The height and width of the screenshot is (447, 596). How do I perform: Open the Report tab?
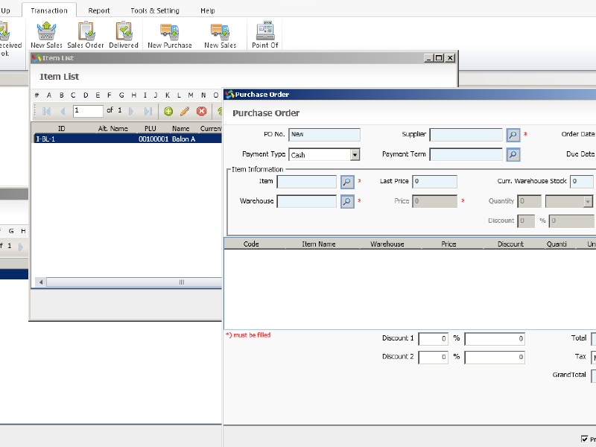coord(99,10)
